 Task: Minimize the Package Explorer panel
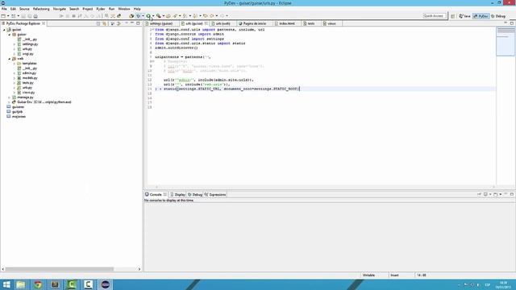(132, 23)
